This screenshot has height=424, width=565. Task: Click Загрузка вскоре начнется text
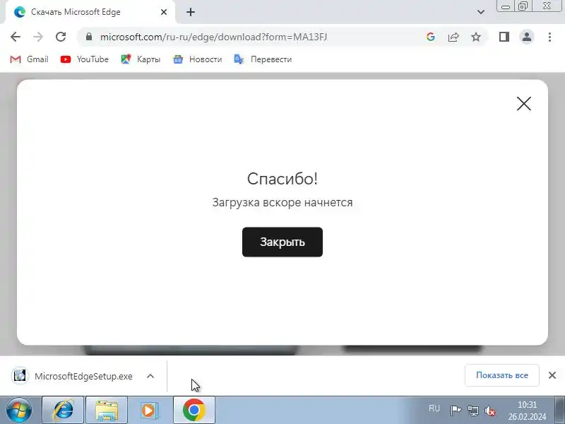pos(282,203)
